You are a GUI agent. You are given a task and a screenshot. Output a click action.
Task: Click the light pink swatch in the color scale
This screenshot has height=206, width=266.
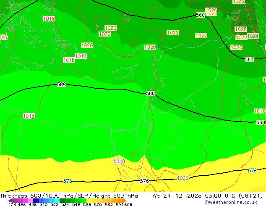(x=30, y=201)
